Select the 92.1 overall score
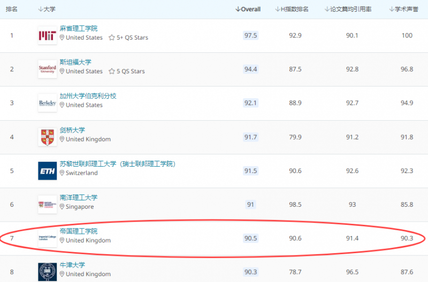 [x=250, y=103]
